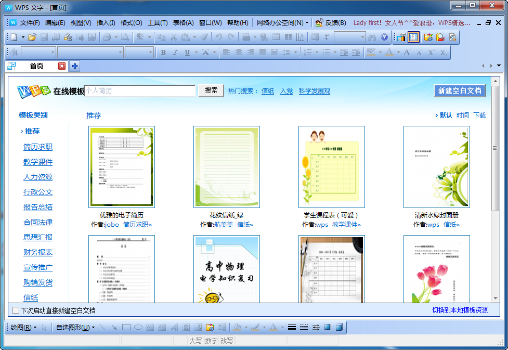Toggle the highlighted layout view button in toolbar
508x350 pixels.
point(413,37)
